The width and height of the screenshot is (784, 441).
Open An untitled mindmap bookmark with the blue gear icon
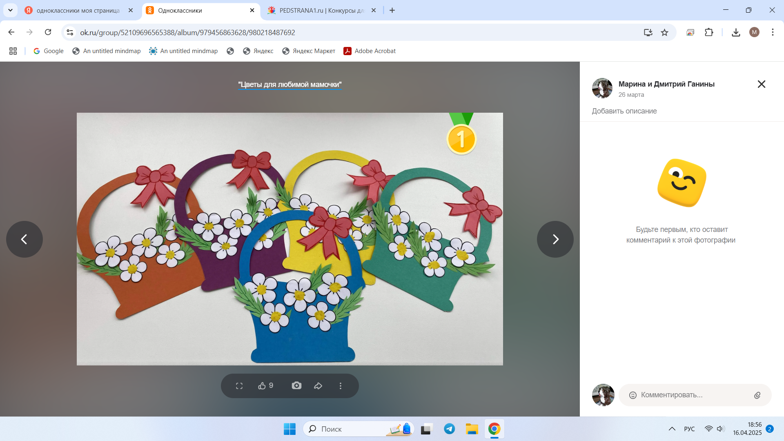pyautogui.click(x=183, y=51)
